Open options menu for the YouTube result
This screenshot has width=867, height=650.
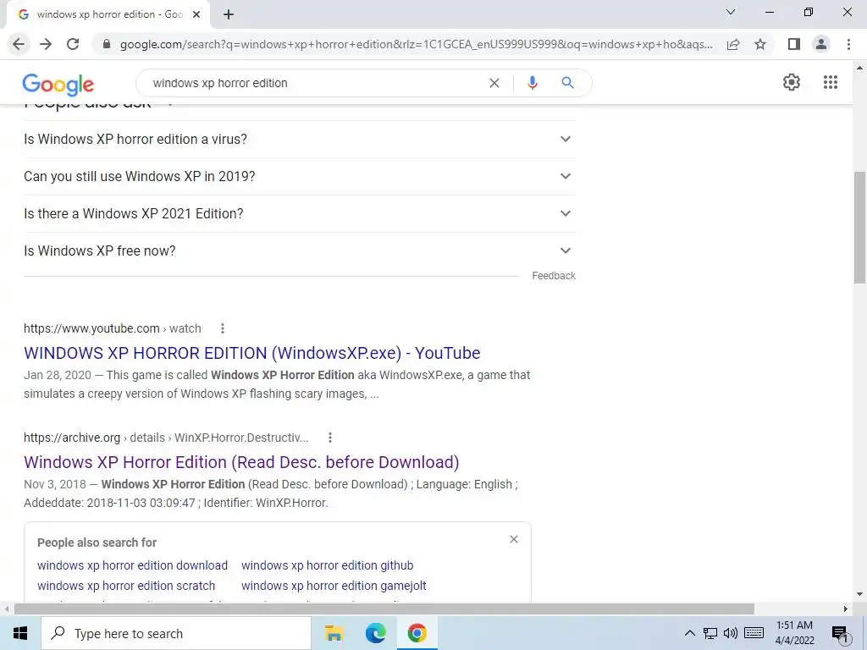coord(223,328)
